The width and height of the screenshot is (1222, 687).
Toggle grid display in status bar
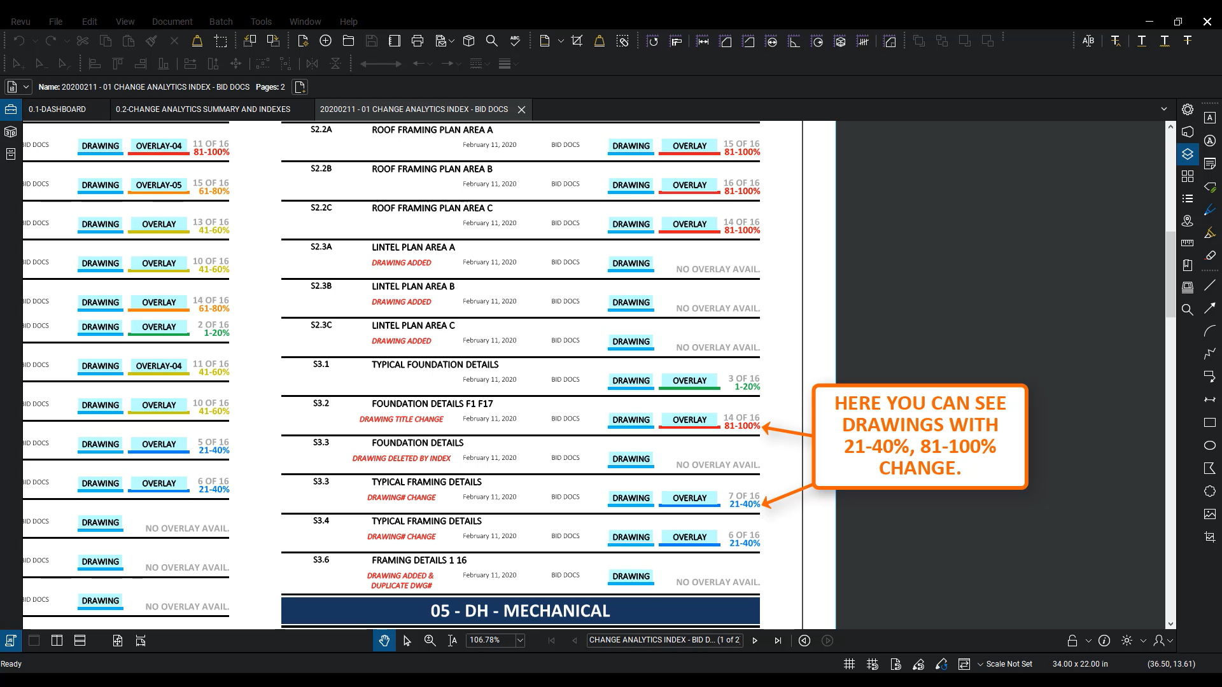click(849, 664)
